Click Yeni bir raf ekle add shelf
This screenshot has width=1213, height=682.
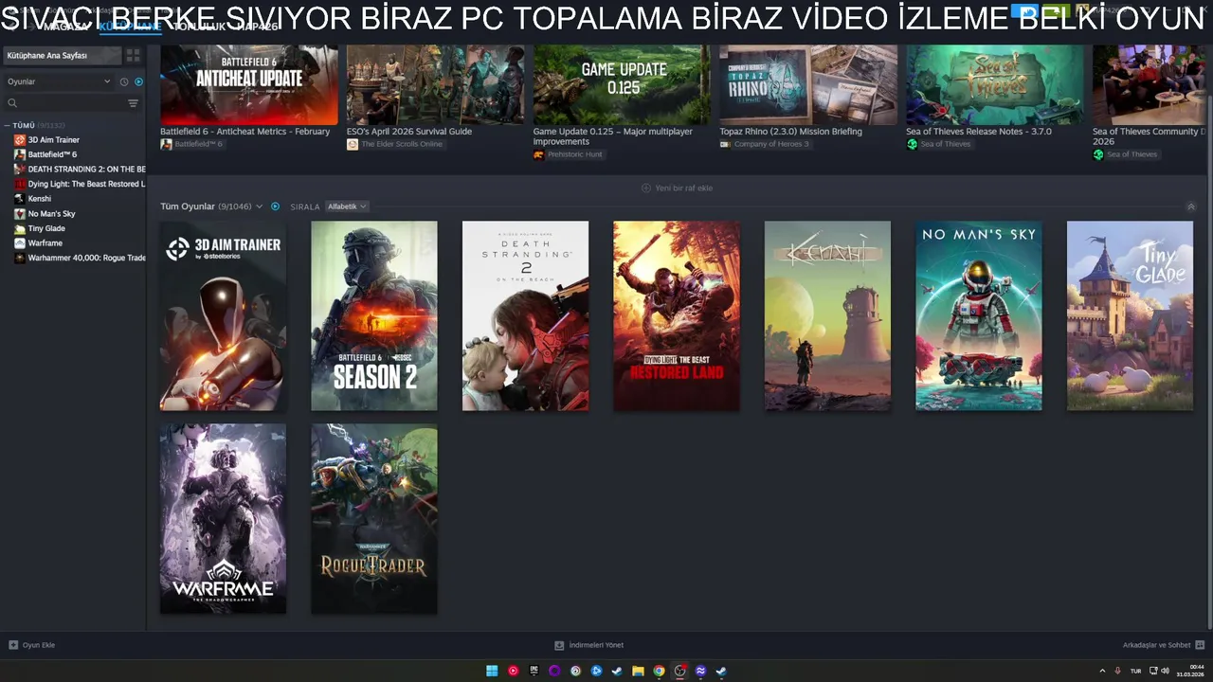[677, 188]
